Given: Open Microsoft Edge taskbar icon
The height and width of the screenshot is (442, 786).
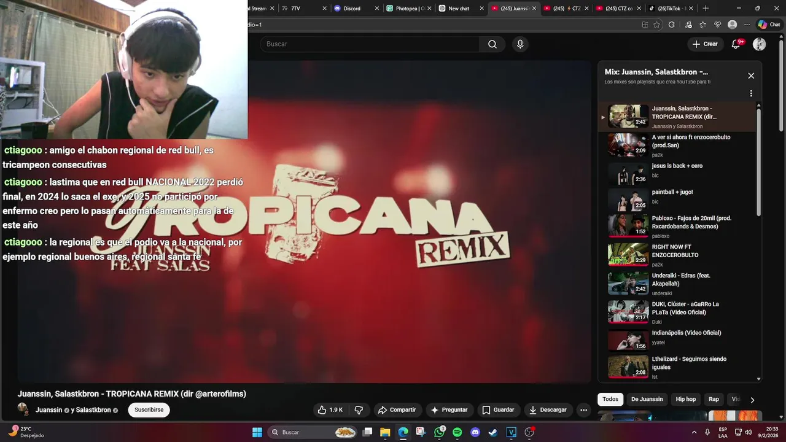Looking at the screenshot, I should click(x=403, y=432).
